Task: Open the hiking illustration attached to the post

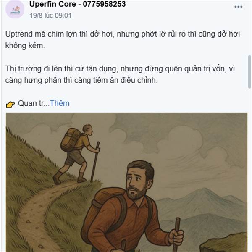Action: [127, 182]
